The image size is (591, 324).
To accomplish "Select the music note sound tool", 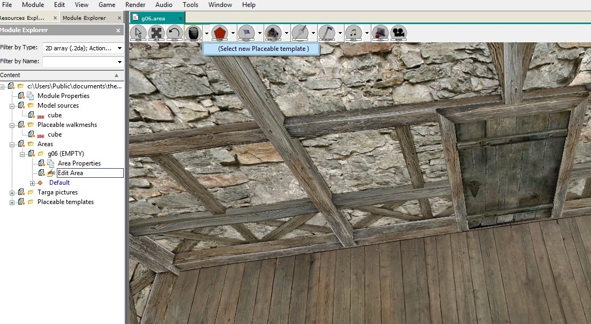I will pos(353,33).
